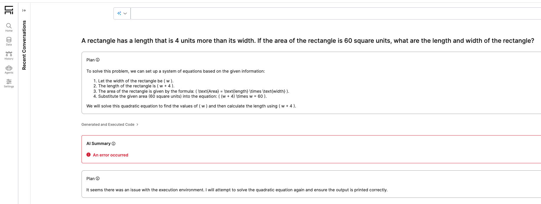Click the rectangle question heading
This screenshot has height=204, width=541.
(308, 41)
